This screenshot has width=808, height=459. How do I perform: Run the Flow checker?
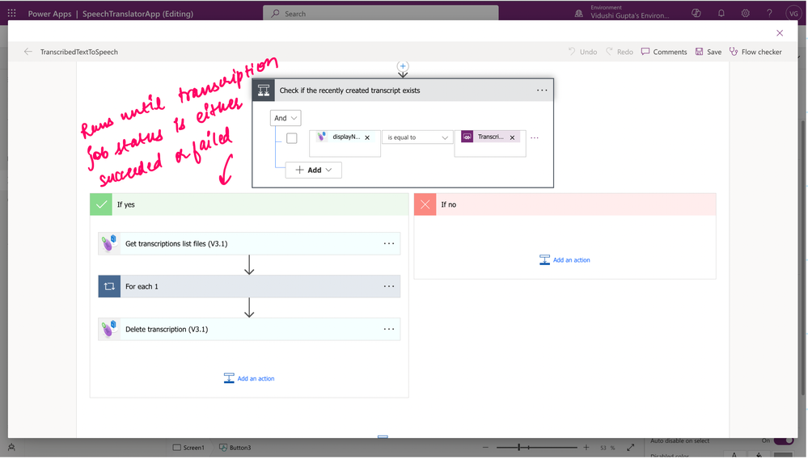pyautogui.click(x=755, y=52)
